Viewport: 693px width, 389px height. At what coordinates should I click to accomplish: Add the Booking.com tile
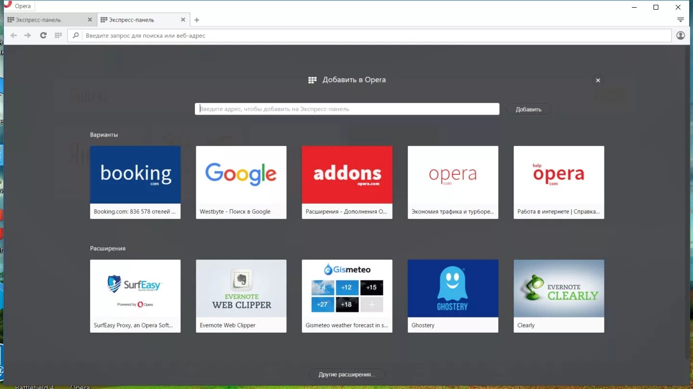[135, 182]
